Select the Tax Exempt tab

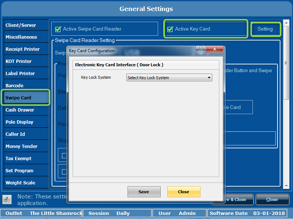(26, 158)
